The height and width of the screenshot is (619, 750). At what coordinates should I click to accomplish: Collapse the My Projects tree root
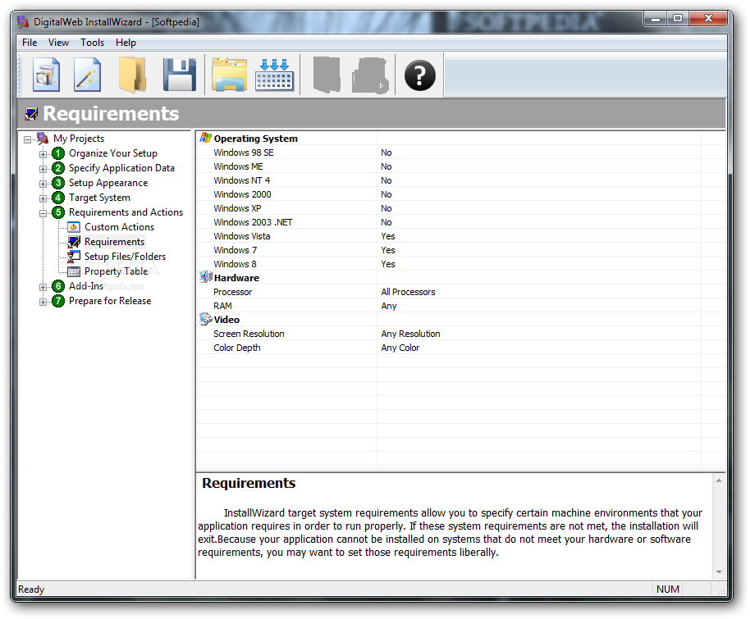coord(28,139)
